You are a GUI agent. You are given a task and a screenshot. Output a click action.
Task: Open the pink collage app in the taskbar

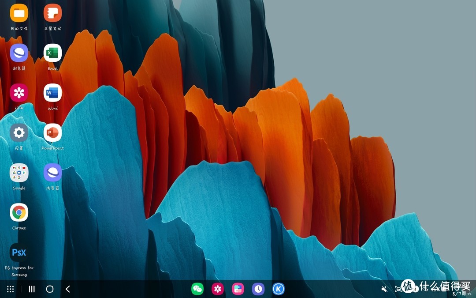point(238,289)
